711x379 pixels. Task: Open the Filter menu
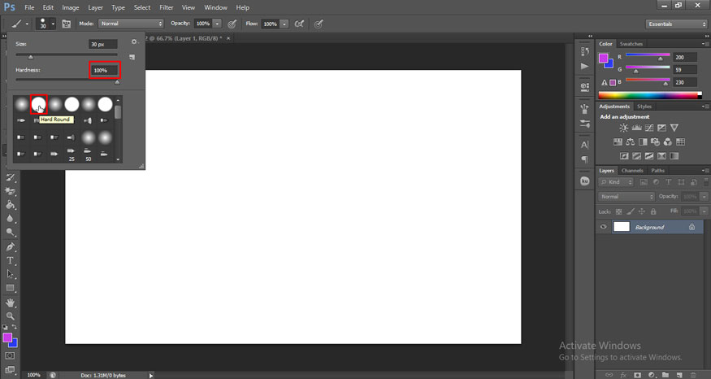pos(167,7)
